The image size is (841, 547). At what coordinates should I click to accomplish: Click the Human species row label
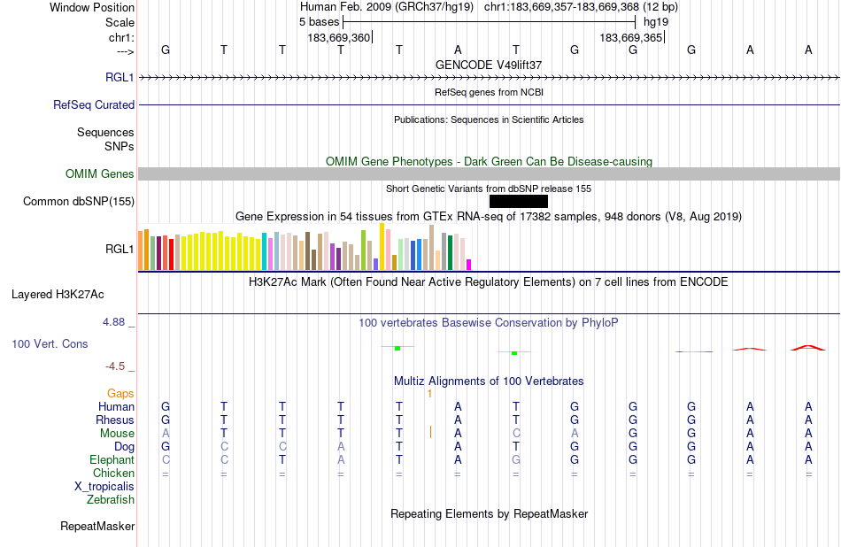[116, 406]
